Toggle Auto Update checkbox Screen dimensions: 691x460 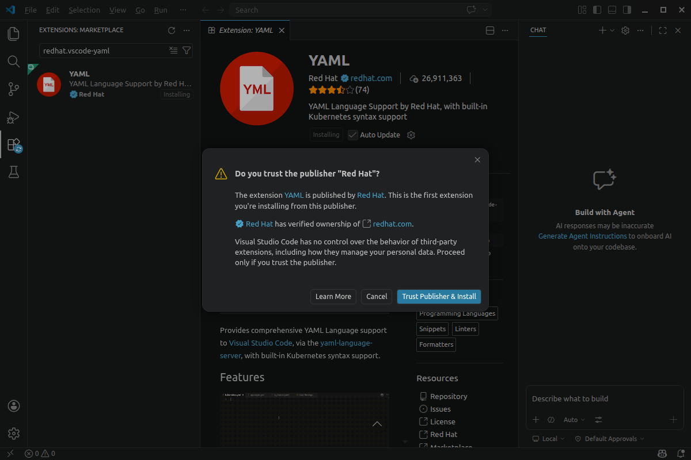point(353,135)
